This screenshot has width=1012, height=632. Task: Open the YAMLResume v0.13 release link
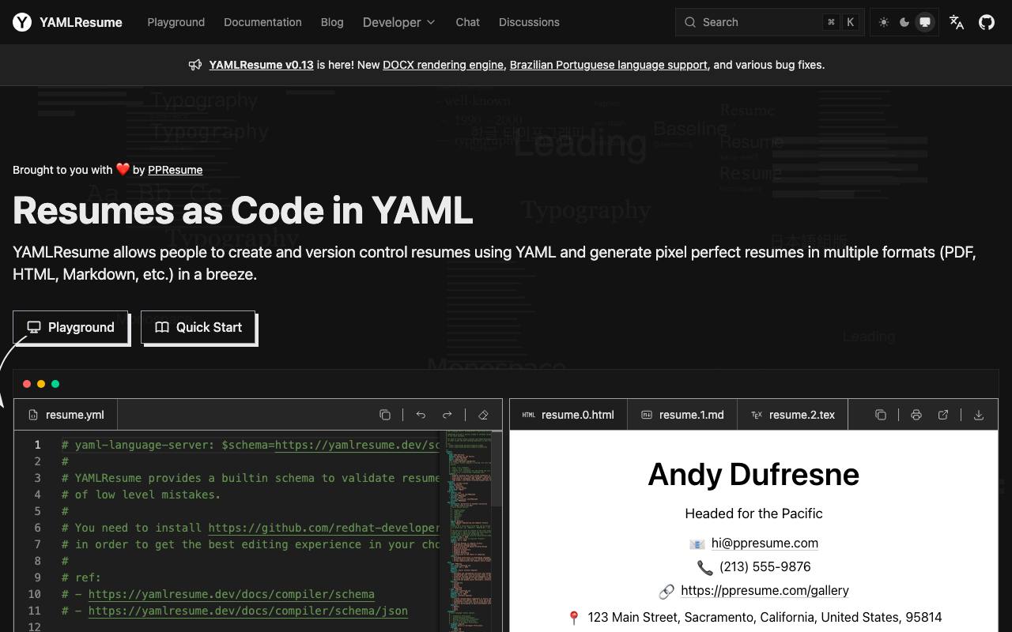coord(262,65)
